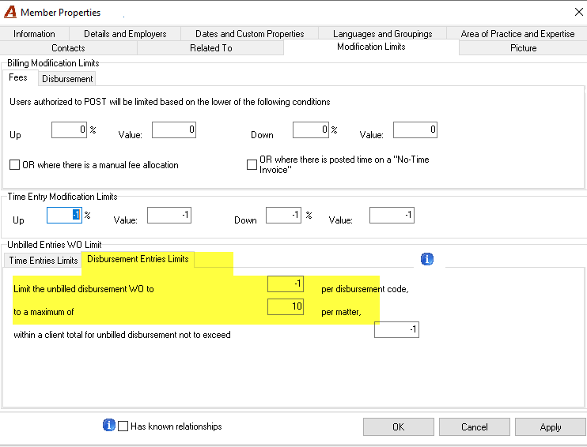
Task: Switch to Details and Employers tab
Action: [125, 34]
